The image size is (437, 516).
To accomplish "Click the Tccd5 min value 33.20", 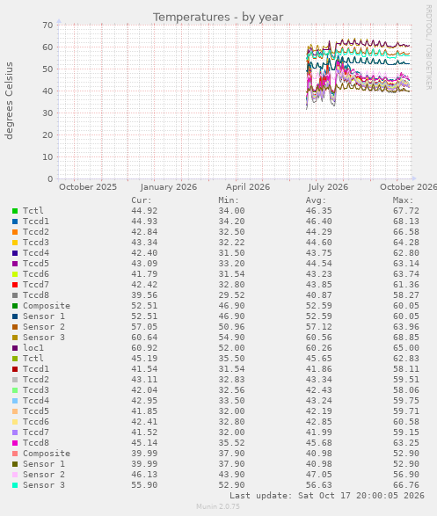I will pyautogui.click(x=231, y=263).
